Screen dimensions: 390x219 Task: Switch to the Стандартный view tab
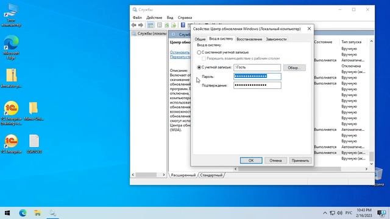click(211, 175)
